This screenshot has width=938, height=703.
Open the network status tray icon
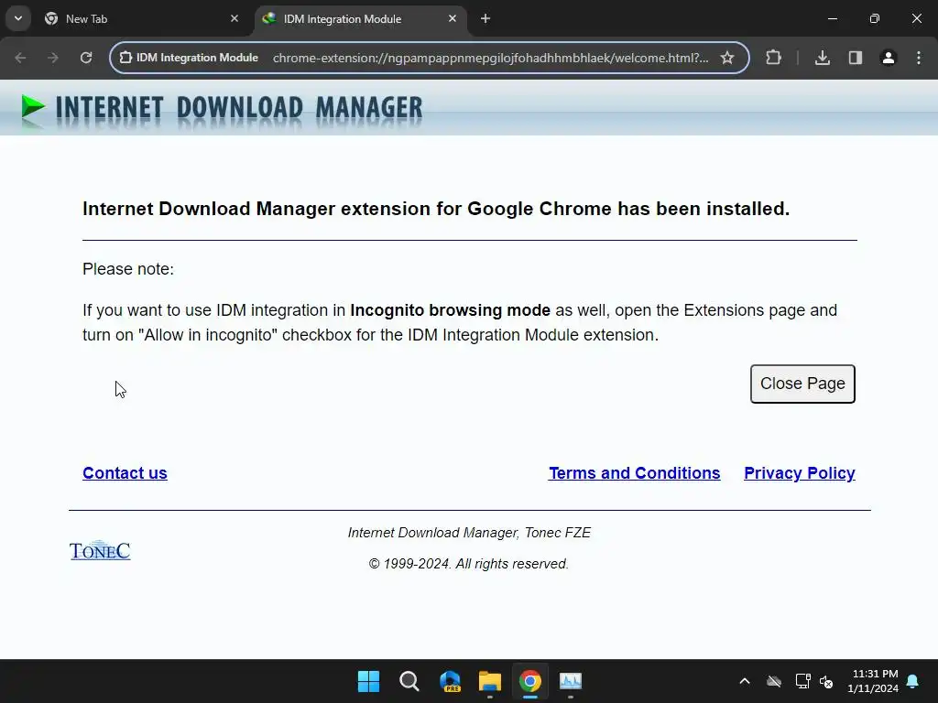(802, 681)
